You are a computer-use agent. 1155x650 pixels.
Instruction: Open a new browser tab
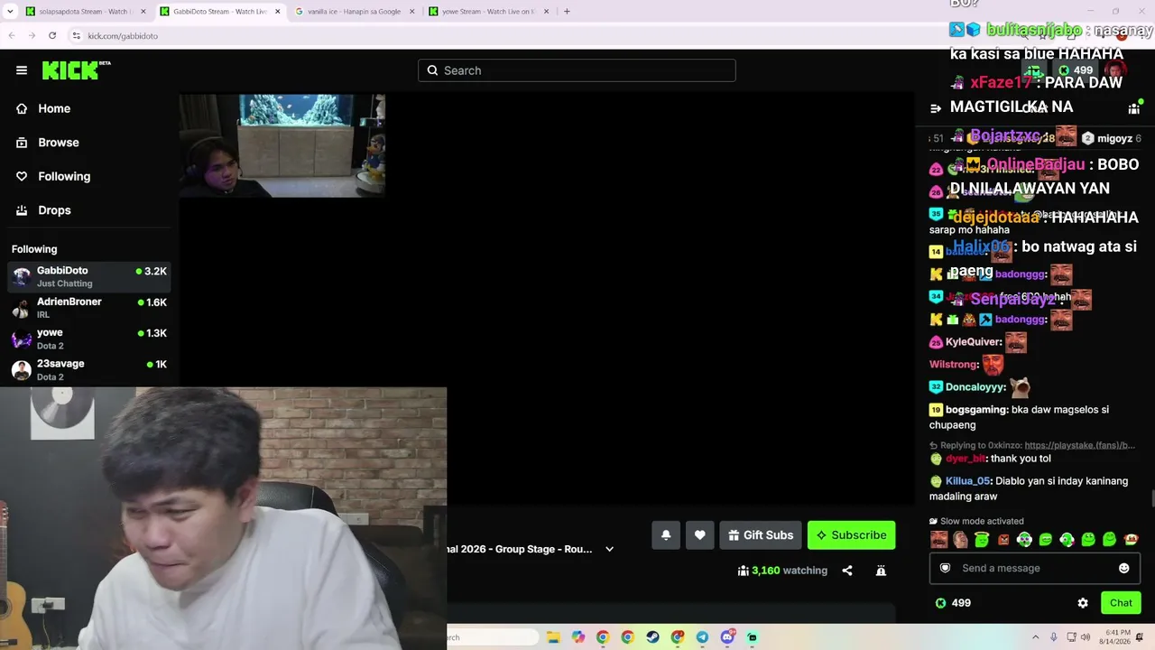point(567,12)
